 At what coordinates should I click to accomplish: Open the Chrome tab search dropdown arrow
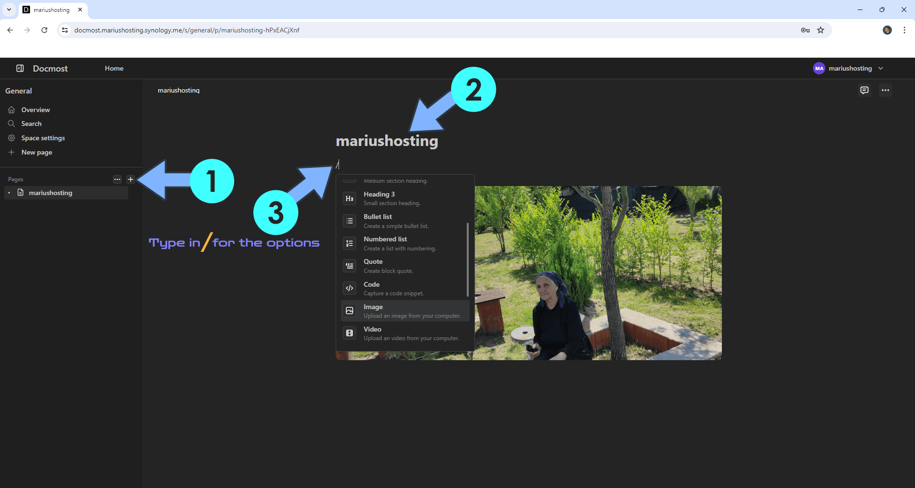click(9, 10)
